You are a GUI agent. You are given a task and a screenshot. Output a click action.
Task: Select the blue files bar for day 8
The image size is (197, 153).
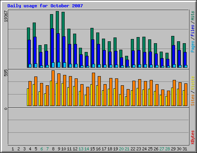(52, 46)
